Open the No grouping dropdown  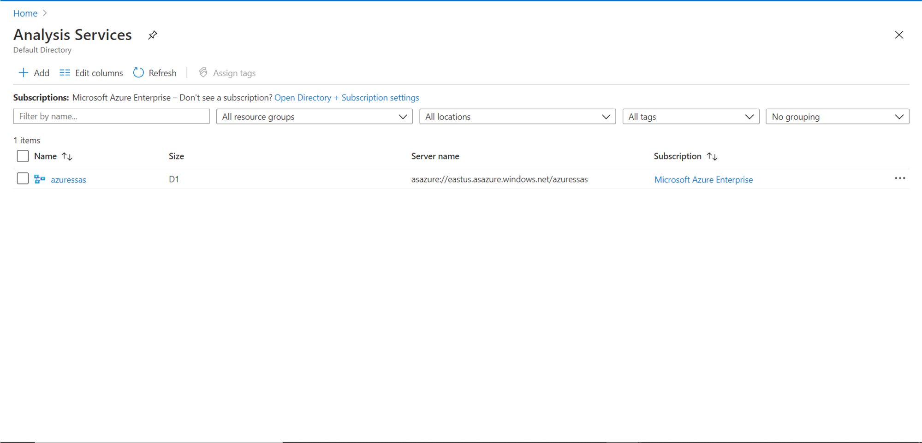(838, 117)
